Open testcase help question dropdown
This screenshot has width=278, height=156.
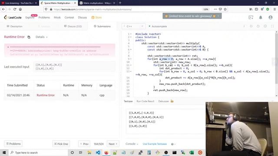pyautogui.click(x=173, y=144)
